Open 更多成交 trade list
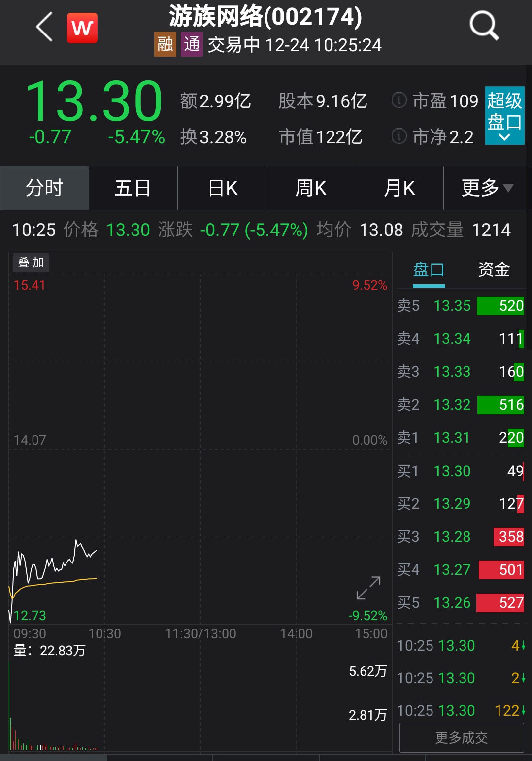 (462, 737)
